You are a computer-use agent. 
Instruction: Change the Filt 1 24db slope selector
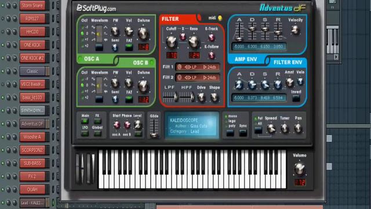click(210, 67)
